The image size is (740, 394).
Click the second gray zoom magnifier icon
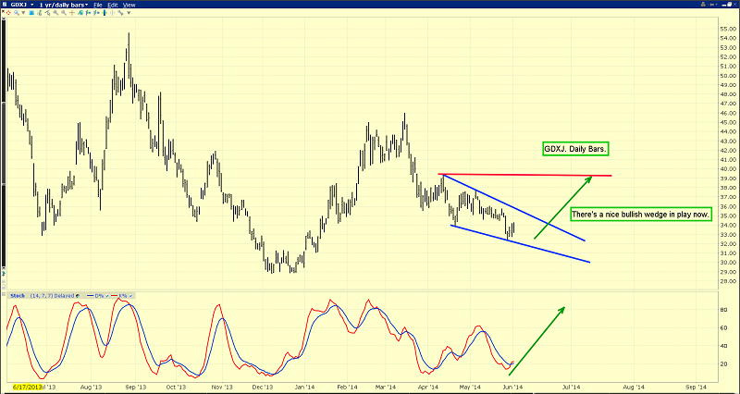tap(64, 13)
